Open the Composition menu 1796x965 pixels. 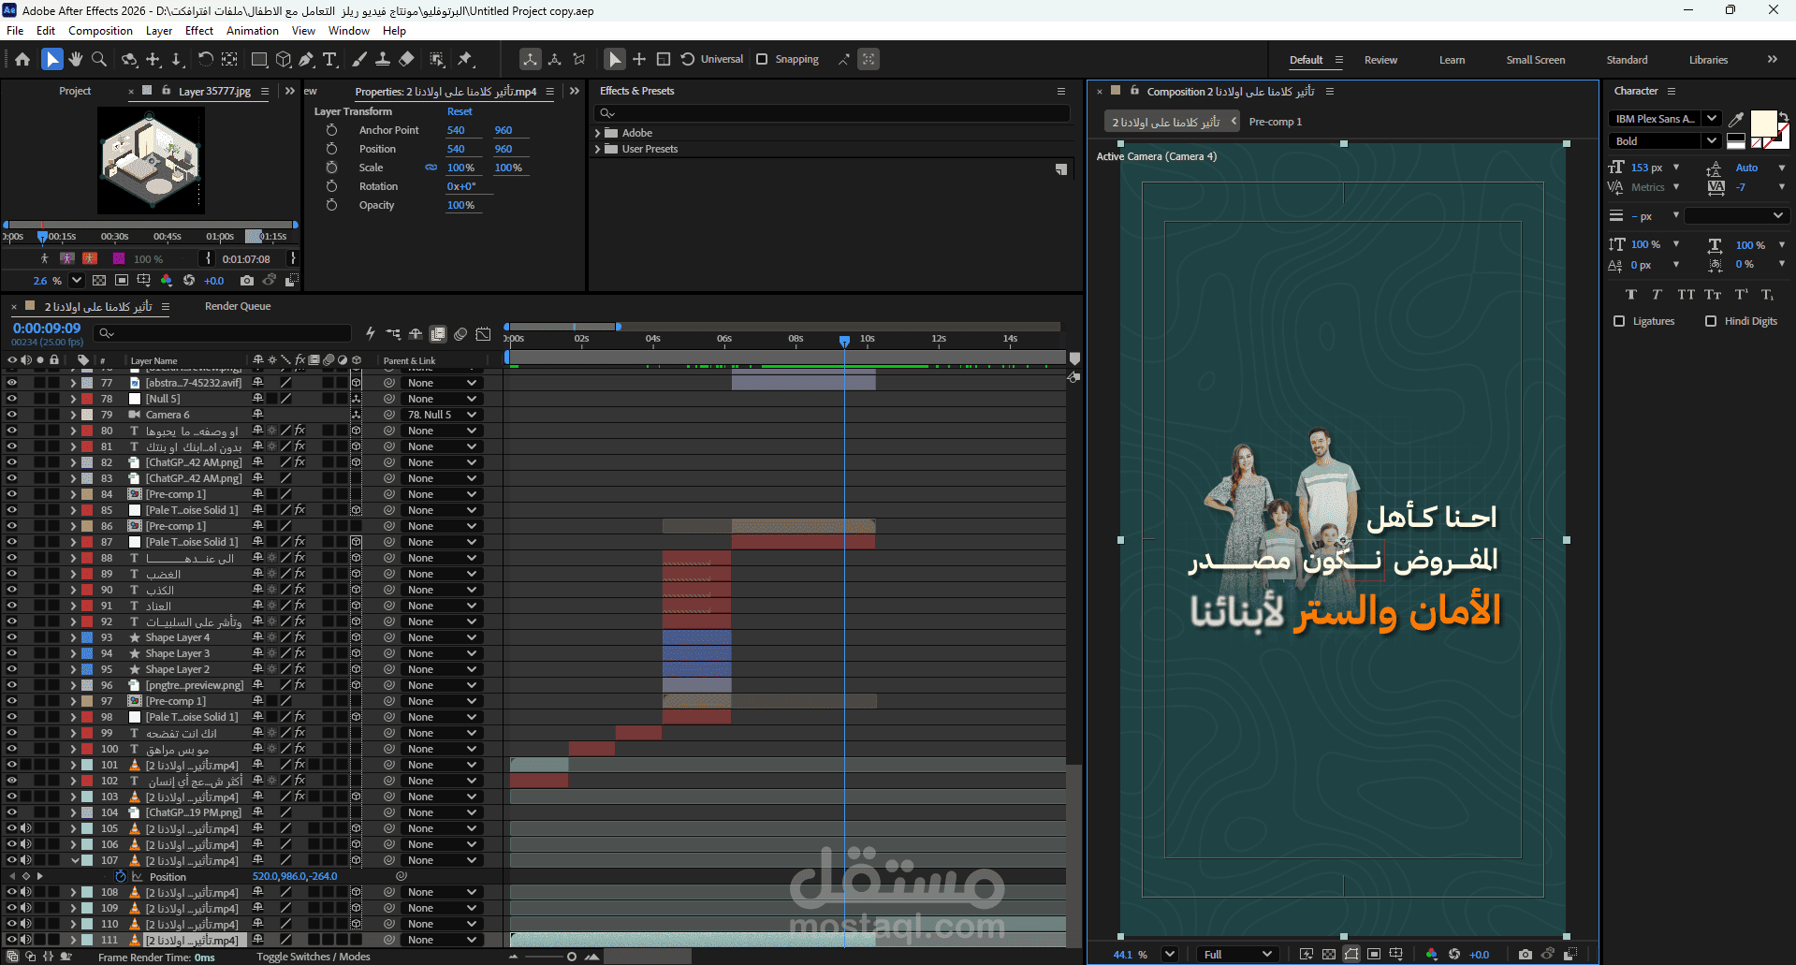(100, 31)
